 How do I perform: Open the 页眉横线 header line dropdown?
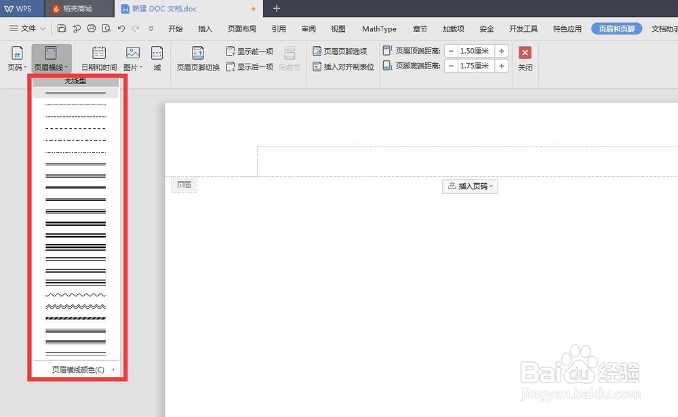coord(51,58)
